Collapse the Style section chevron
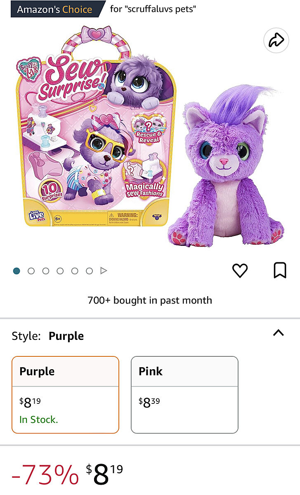 (279, 333)
